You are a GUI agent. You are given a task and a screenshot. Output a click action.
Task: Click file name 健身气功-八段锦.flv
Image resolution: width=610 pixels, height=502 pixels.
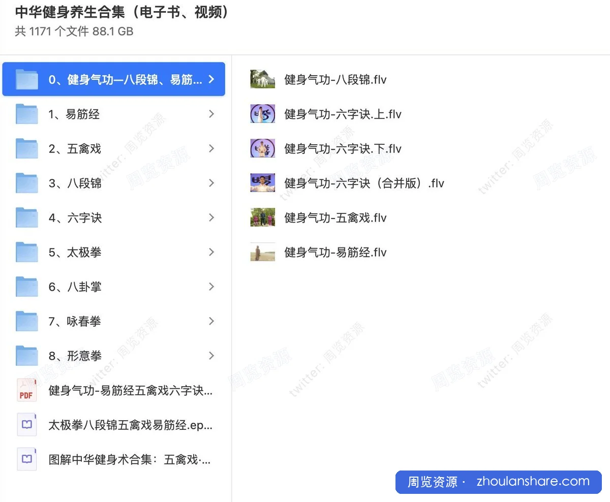click(x=335, y=80)
